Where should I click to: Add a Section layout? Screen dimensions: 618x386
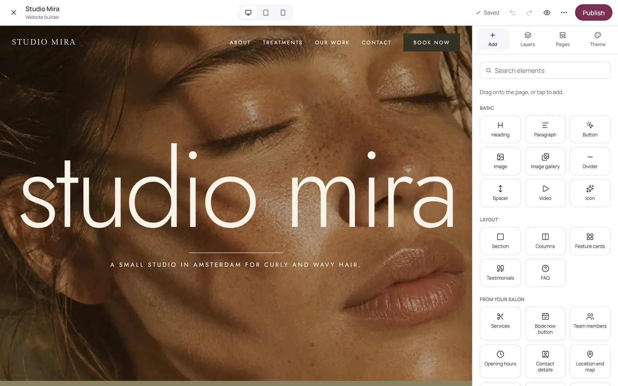[x=500, y=241]
